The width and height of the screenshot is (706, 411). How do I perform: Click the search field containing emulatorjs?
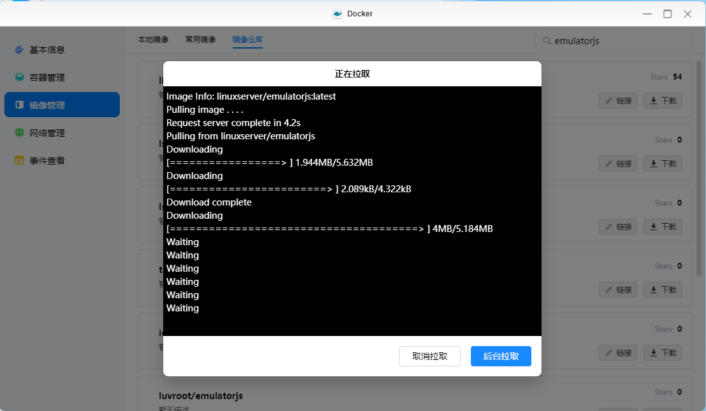click(614, 40)
